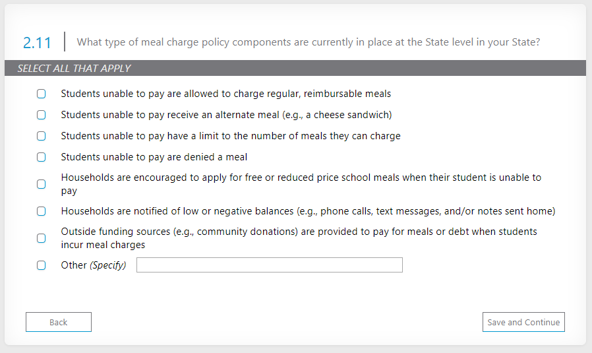This screenshot has height=353, width=592.
Task: Click the label text about charging regular, reimbursable meals
Action: pyautogui.click(x=226, y=94)
